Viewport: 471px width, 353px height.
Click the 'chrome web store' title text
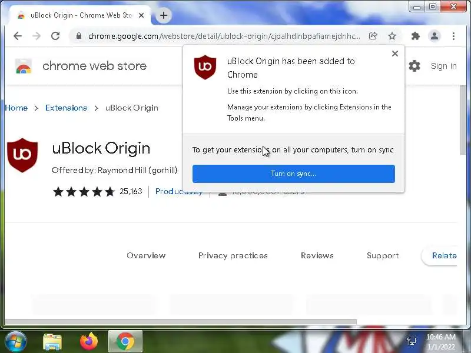point(94,66)
